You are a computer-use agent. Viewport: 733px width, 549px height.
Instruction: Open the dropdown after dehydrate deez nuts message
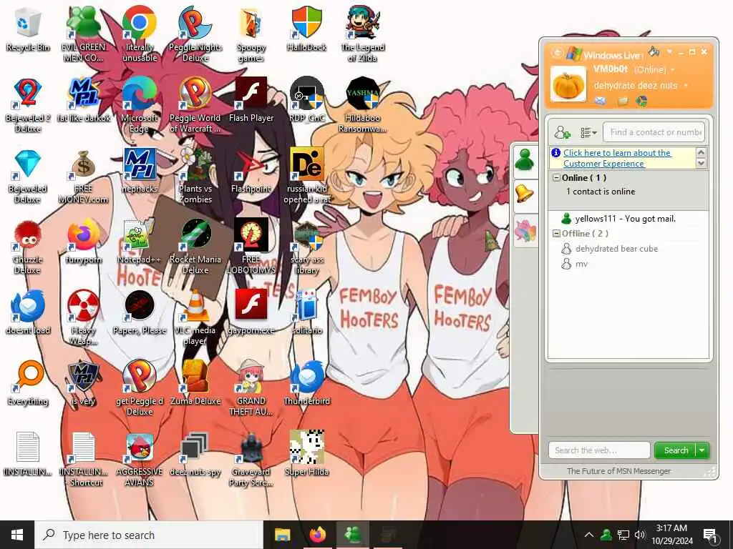(685, 86)
